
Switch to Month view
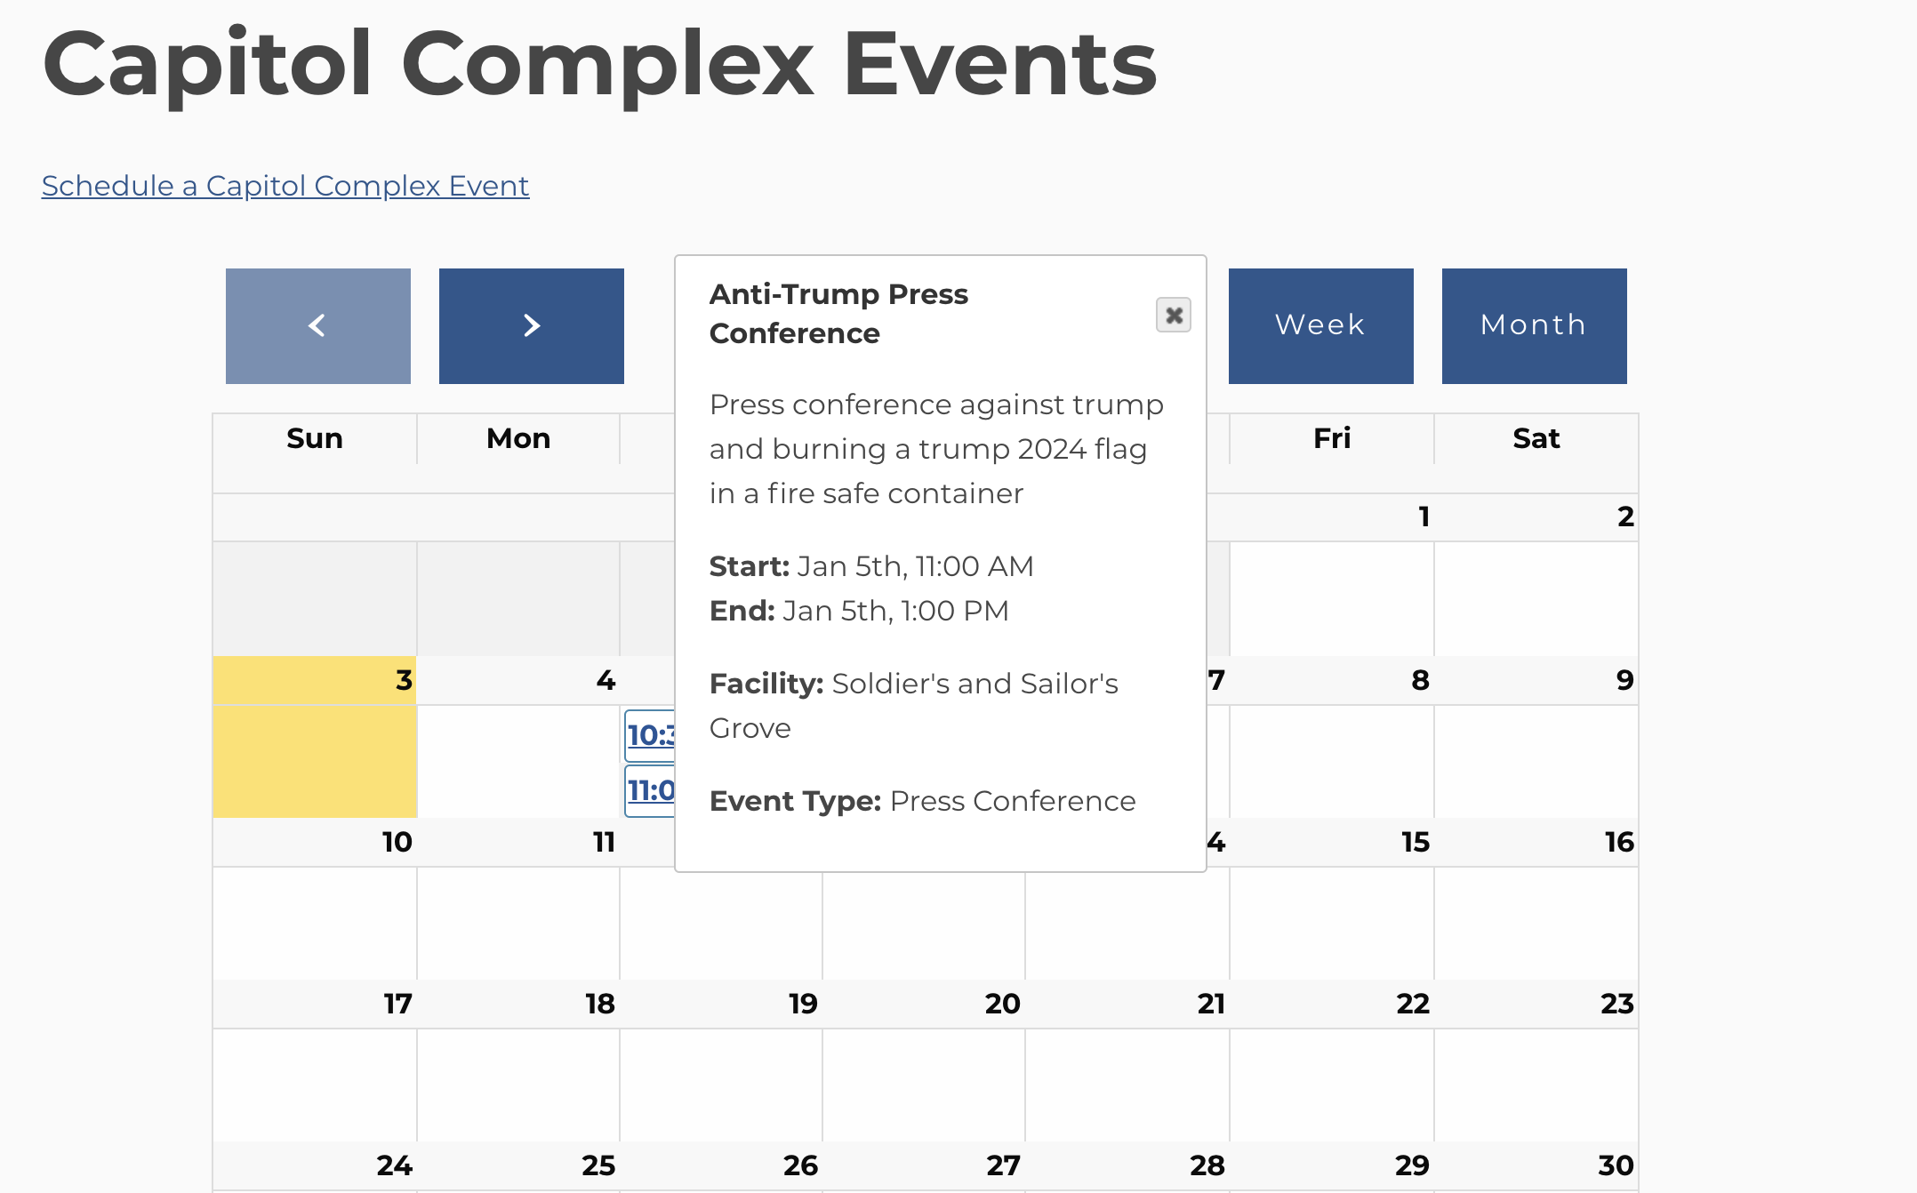click(x=1534, y=326)
